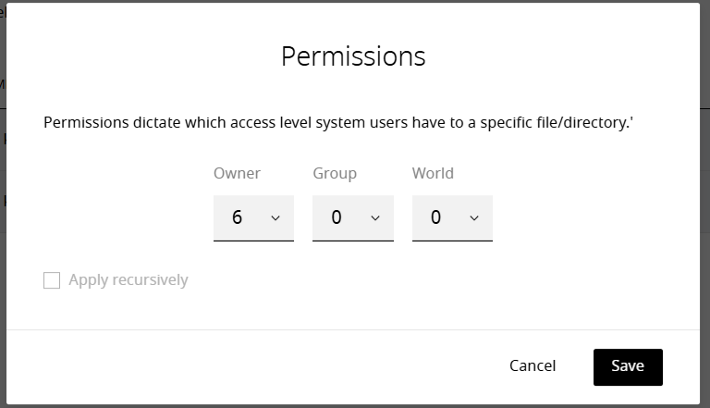Click the 'Owner' field label
This screenshot has width=710, height=408.
point(237,173)
